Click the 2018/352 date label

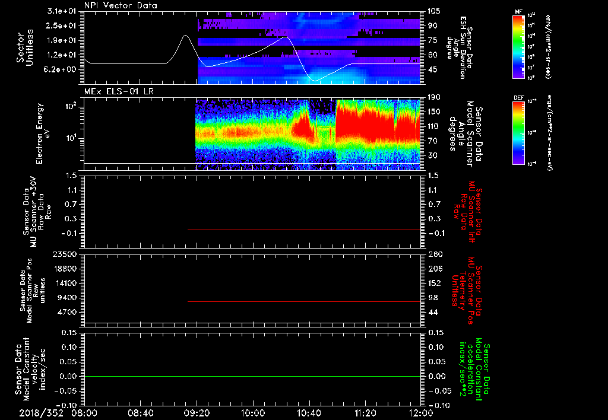click(x=41, y=413)
